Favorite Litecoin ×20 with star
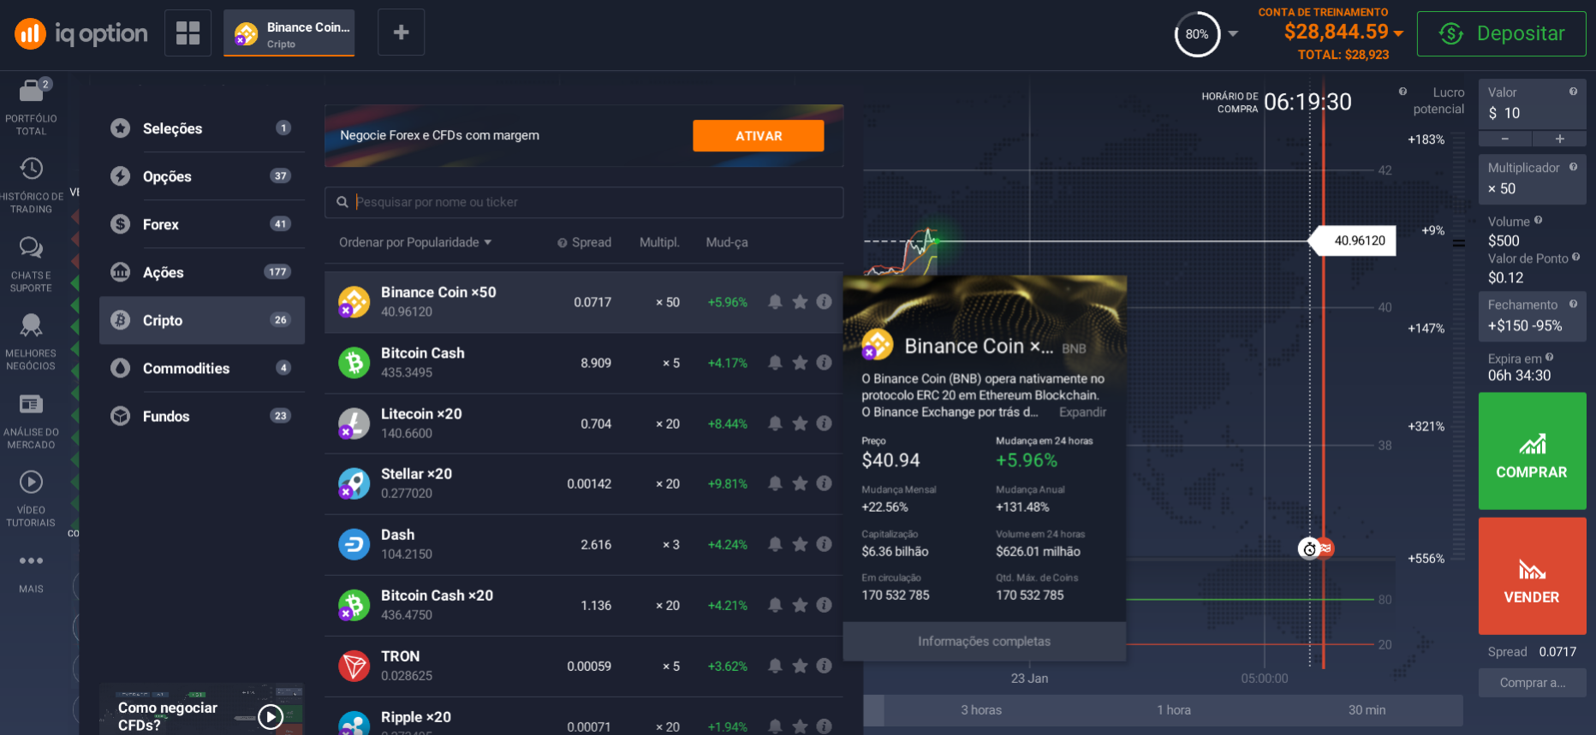The width and height of the screenshot is (1596, 735). click(800, 424)
